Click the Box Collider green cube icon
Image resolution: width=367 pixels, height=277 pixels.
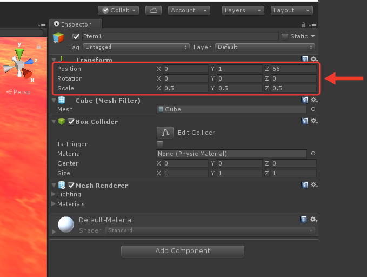[62, 121]
